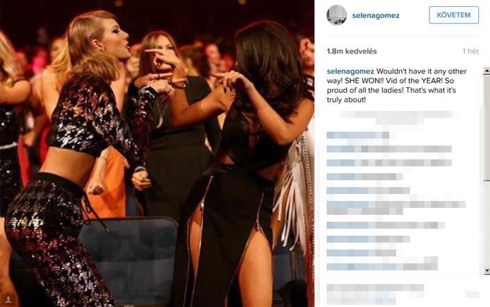Click the blurred load-more-comments line under caption

coord(398,117)
